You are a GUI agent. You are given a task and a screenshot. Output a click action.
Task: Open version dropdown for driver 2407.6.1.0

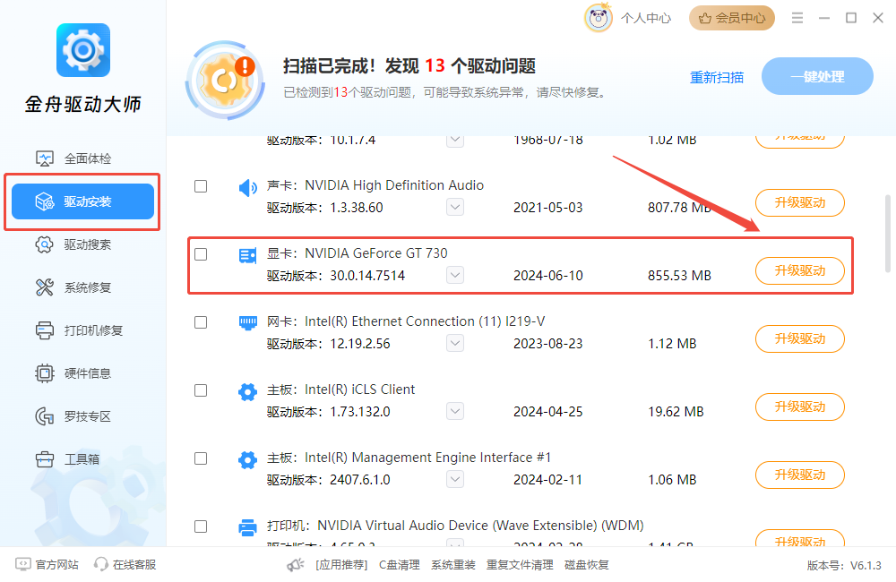tap(455, 479)
